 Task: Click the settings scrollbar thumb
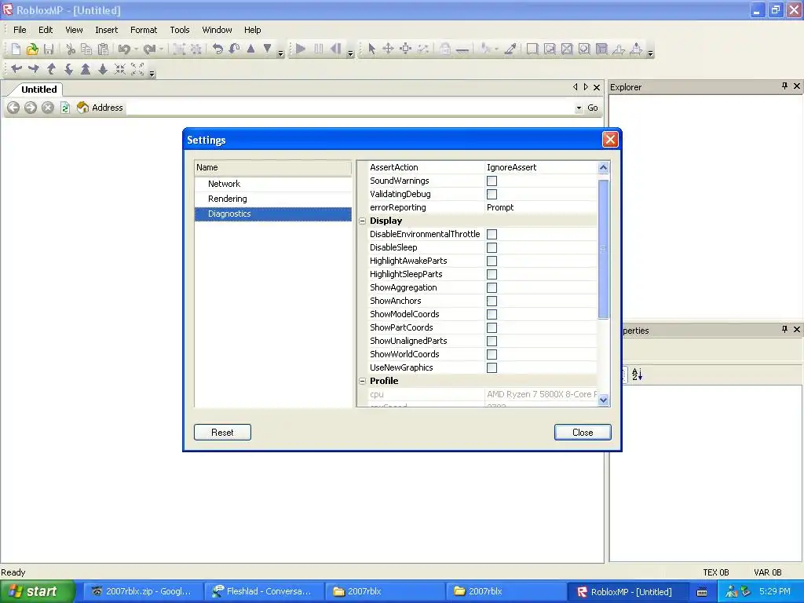603,248
